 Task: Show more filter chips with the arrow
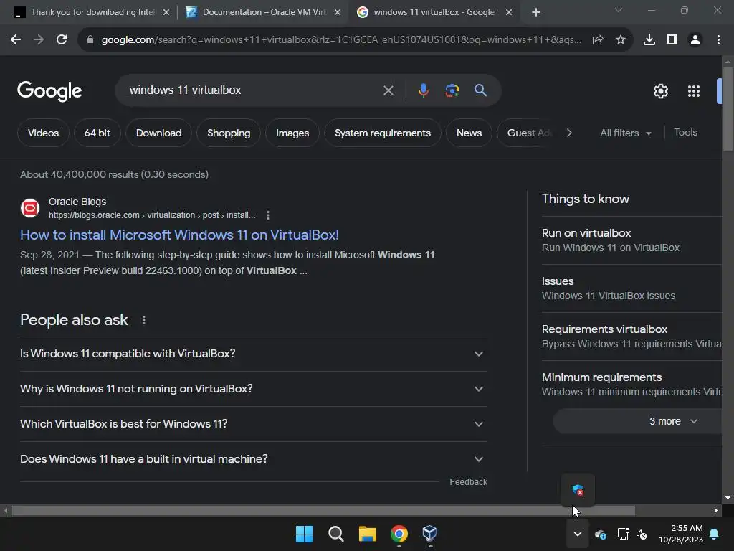coord(569,133)
